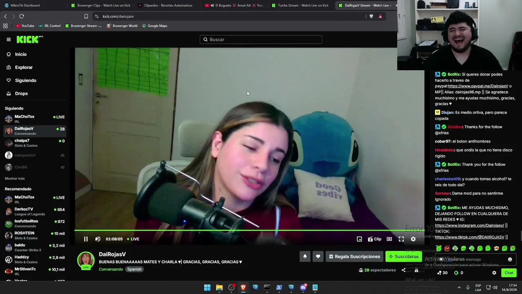522x294 pixels.
Task: Show hidden system tray icons
Action: 459,287
